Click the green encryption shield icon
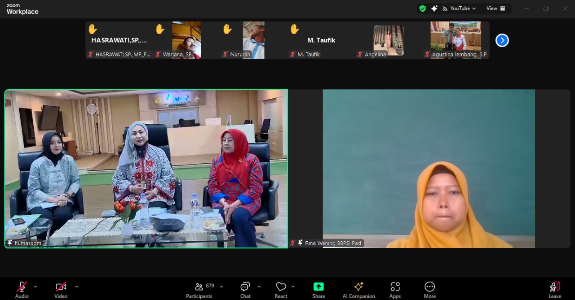The height and width of the screenshot is (300, 575). tap(422, 9)
